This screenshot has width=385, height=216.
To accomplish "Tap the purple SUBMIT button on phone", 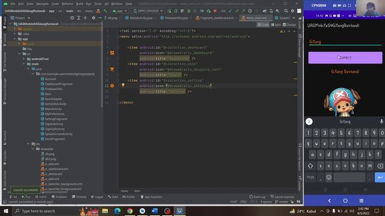I will (x=345, y=58).
